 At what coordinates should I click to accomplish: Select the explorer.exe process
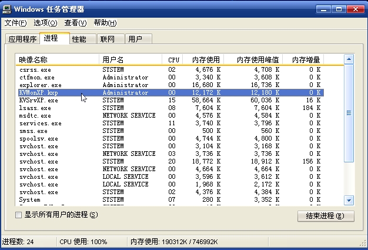tap(170, 85)
